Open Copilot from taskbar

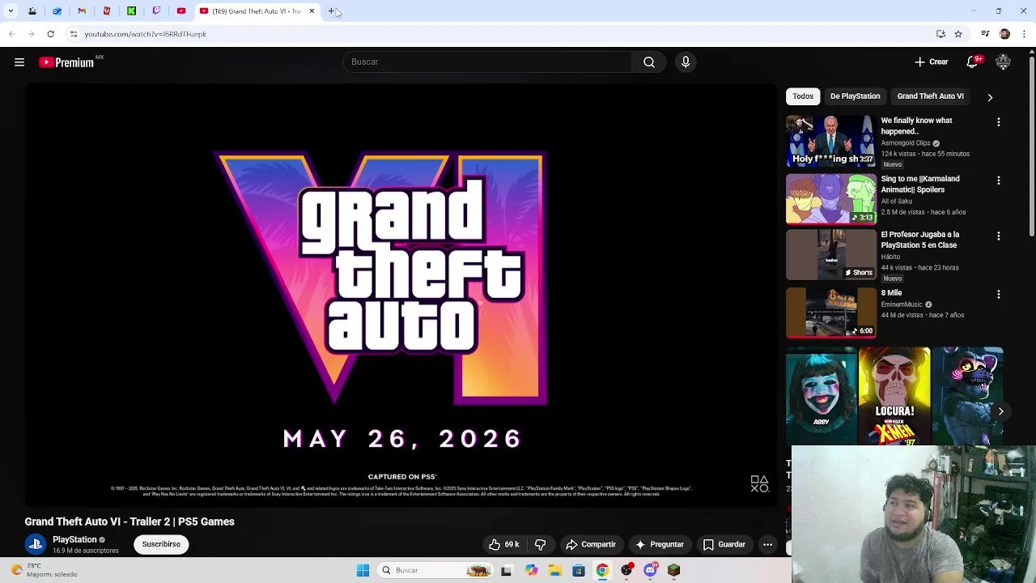point(531,570)
